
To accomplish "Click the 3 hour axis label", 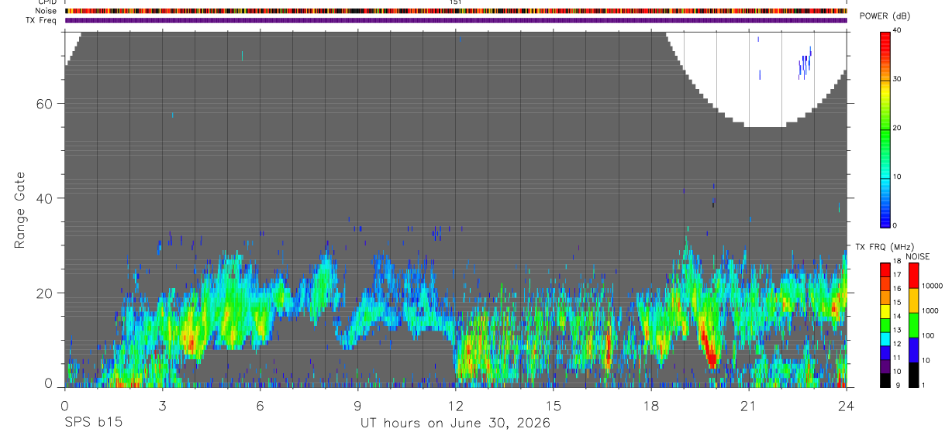I will [x=163, y=406].
